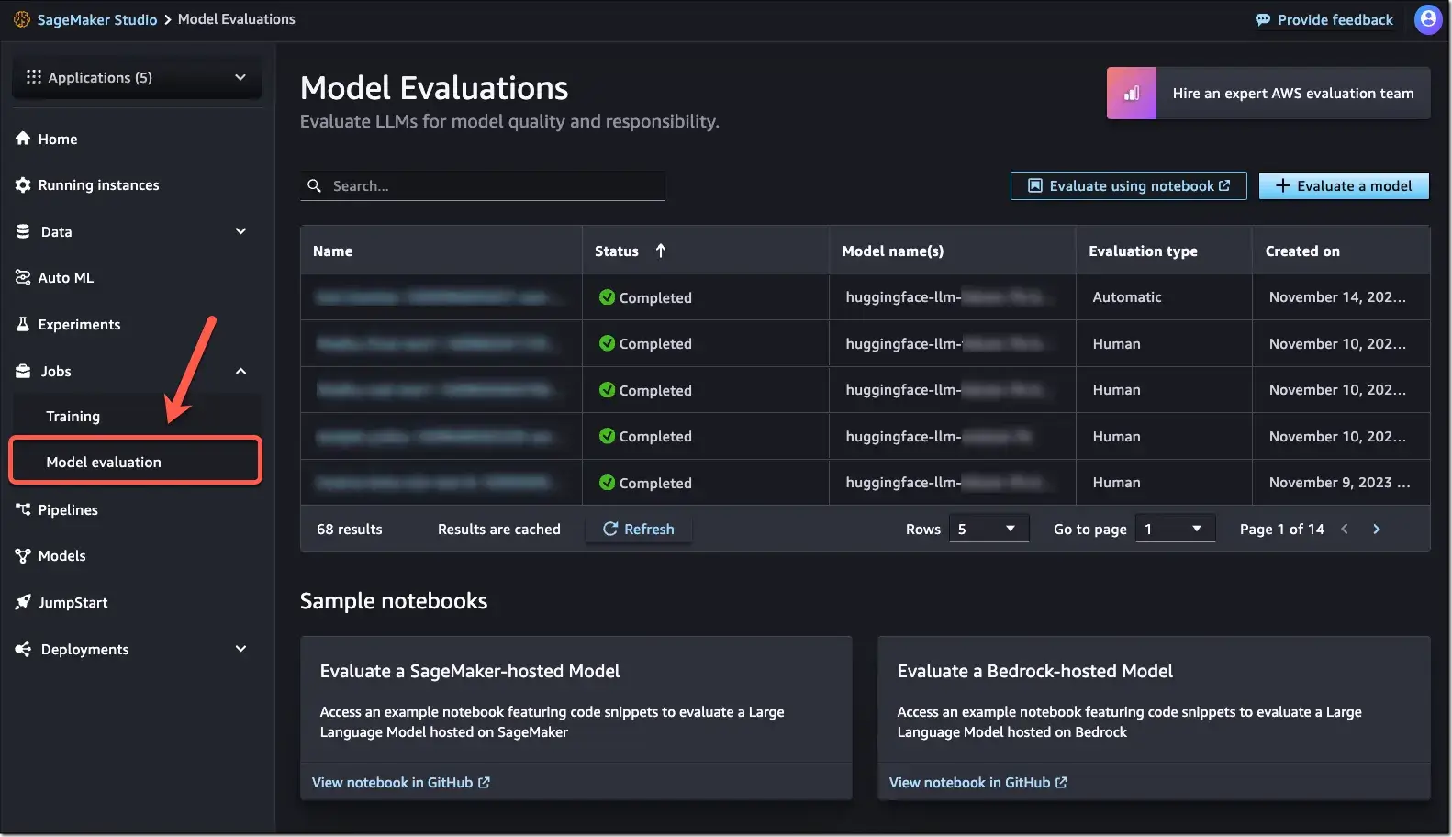Open the Go to page dropdown
The height and width of the screenshot is (837, 1452).
pos(1174,529)
